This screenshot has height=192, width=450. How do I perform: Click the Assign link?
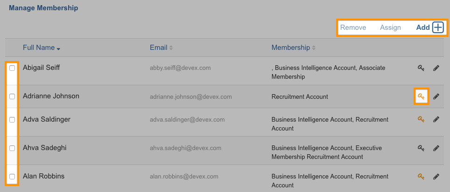[x=390, y=27]
